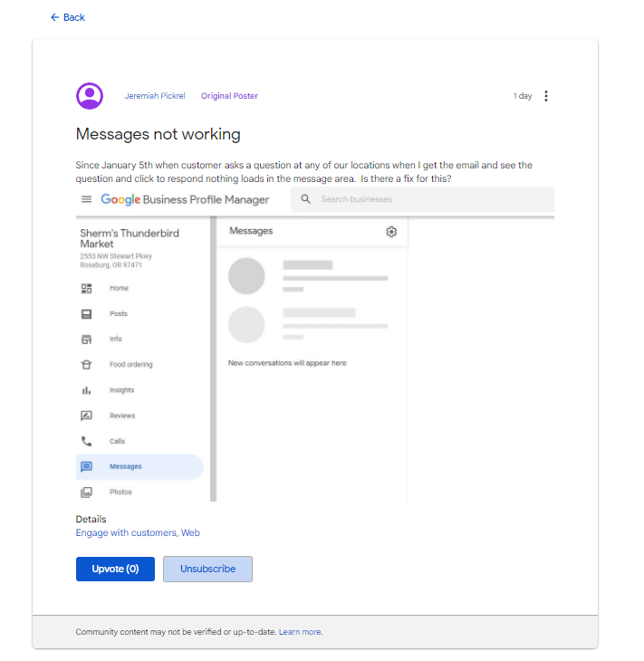Open Calls in the sidebar
Screen dimensions: 644x661
(117, 441)
